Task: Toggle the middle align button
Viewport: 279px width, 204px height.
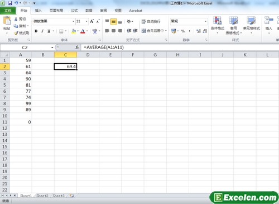Action: (x=113, y=21)
